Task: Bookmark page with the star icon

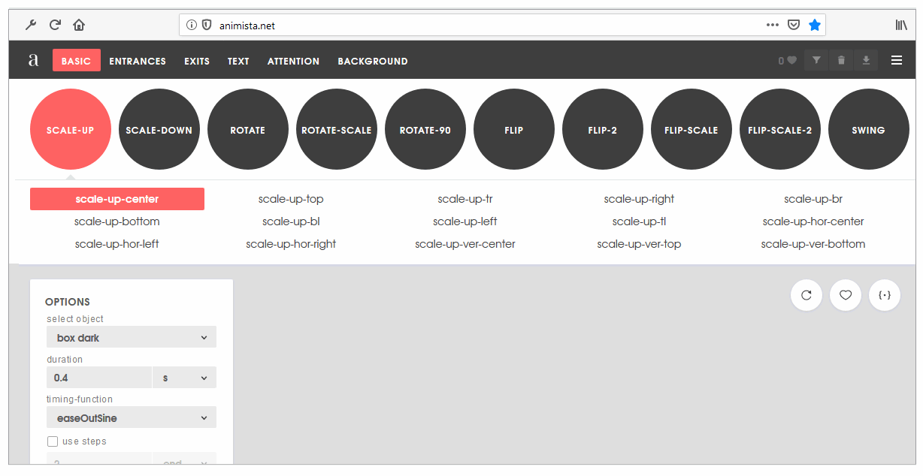Action: point(815,25)
